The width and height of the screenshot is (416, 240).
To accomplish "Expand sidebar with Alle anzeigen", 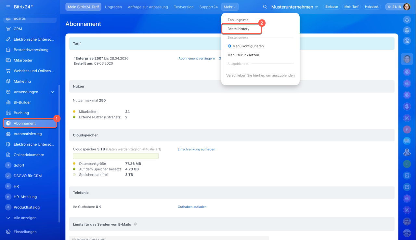I will click(25, 218).
